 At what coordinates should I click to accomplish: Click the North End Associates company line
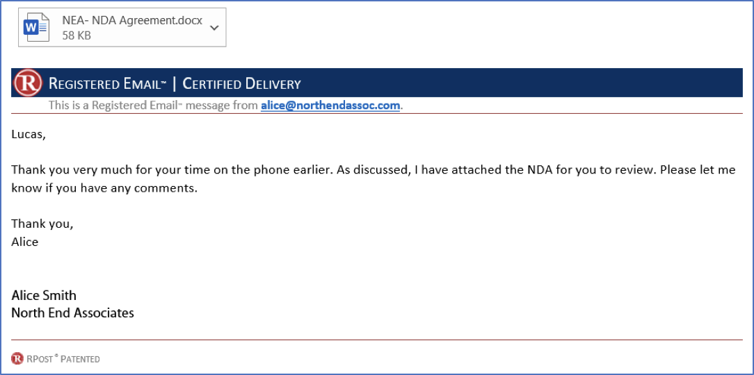click(x=72, y=313)
